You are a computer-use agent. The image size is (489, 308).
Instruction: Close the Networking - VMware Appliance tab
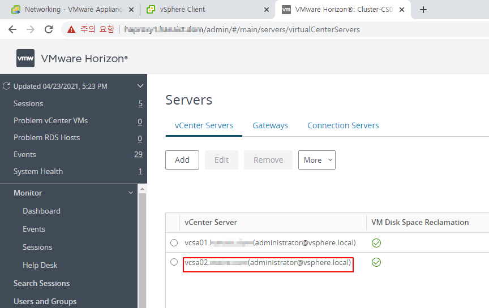[x=131, y=10]
